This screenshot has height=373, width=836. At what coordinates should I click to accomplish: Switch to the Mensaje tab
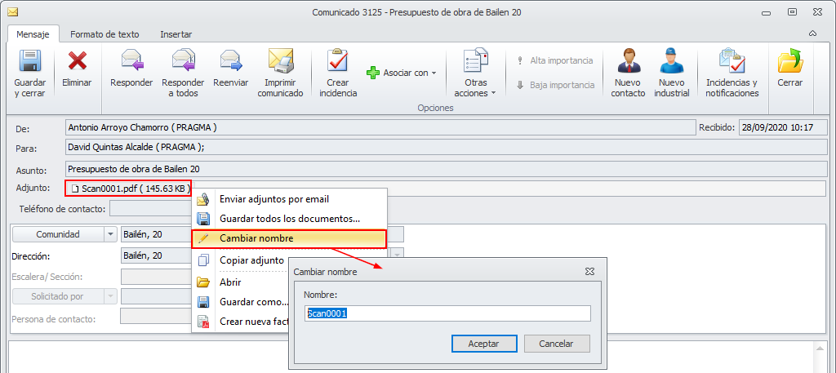tap(33, 34)
